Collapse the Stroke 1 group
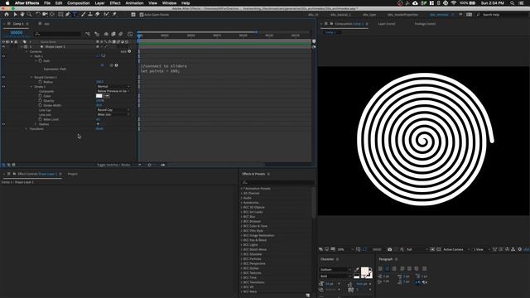This screenshot has height=298, width=530. point(31,86)
